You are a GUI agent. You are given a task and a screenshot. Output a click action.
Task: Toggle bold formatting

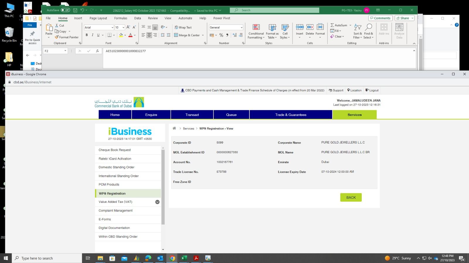point(87,35)
